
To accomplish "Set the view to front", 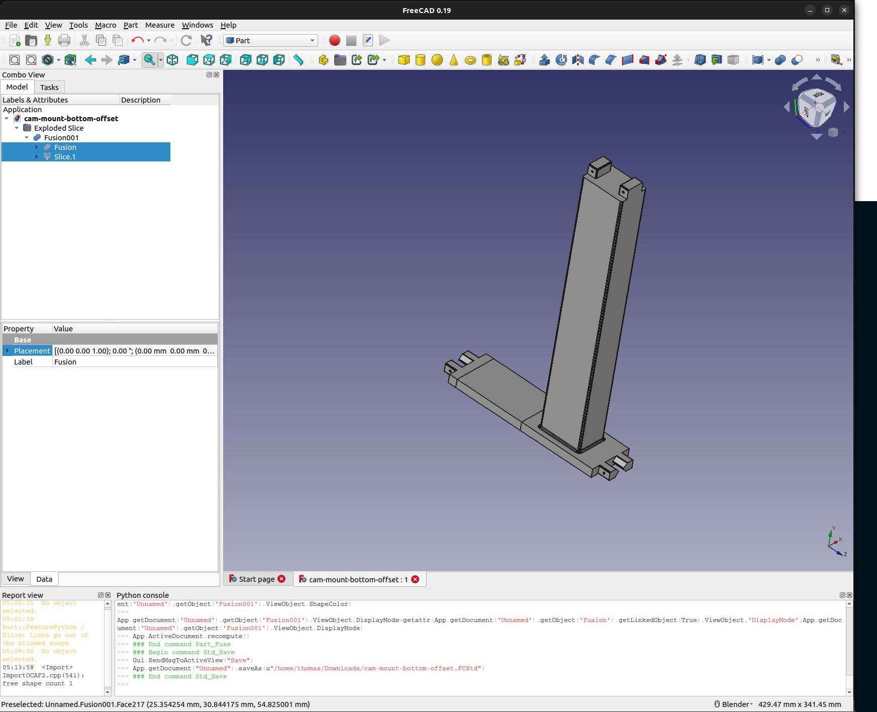I will [x=192, y=60].
